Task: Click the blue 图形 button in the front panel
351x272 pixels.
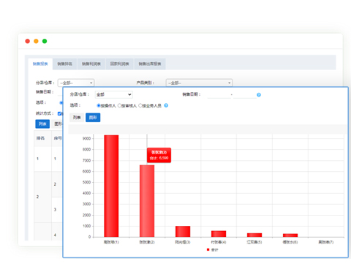Action: 93,118
